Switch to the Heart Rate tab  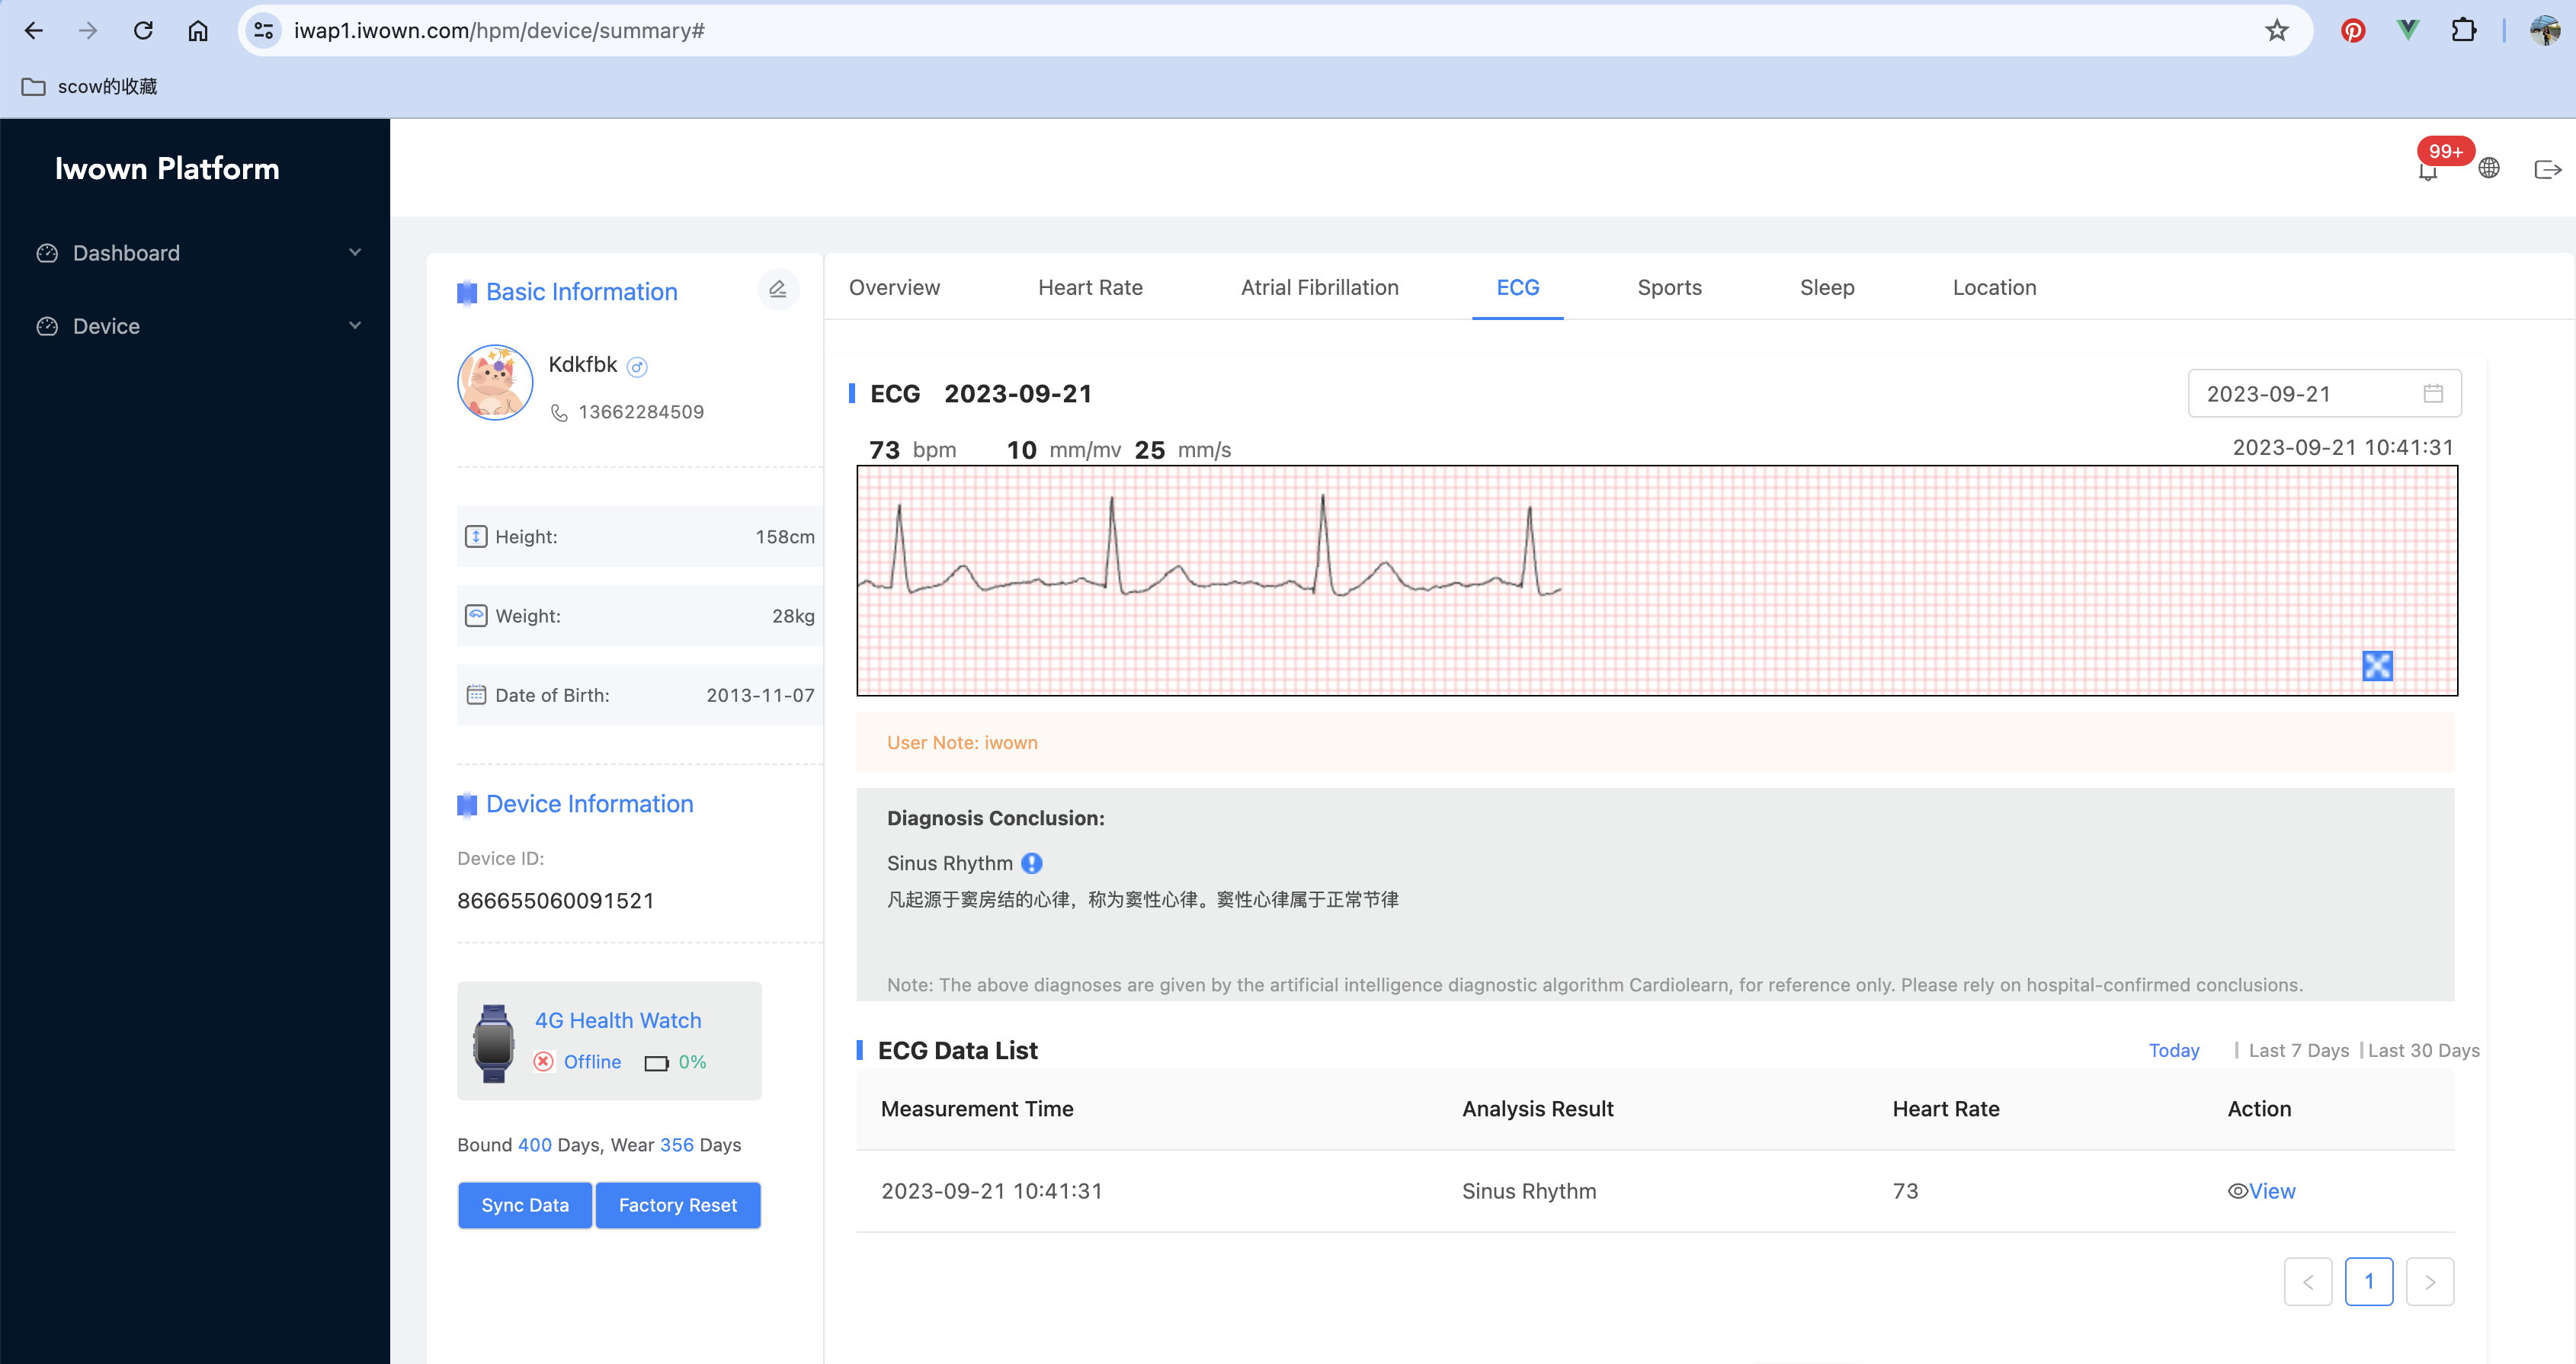point(1090,287)
